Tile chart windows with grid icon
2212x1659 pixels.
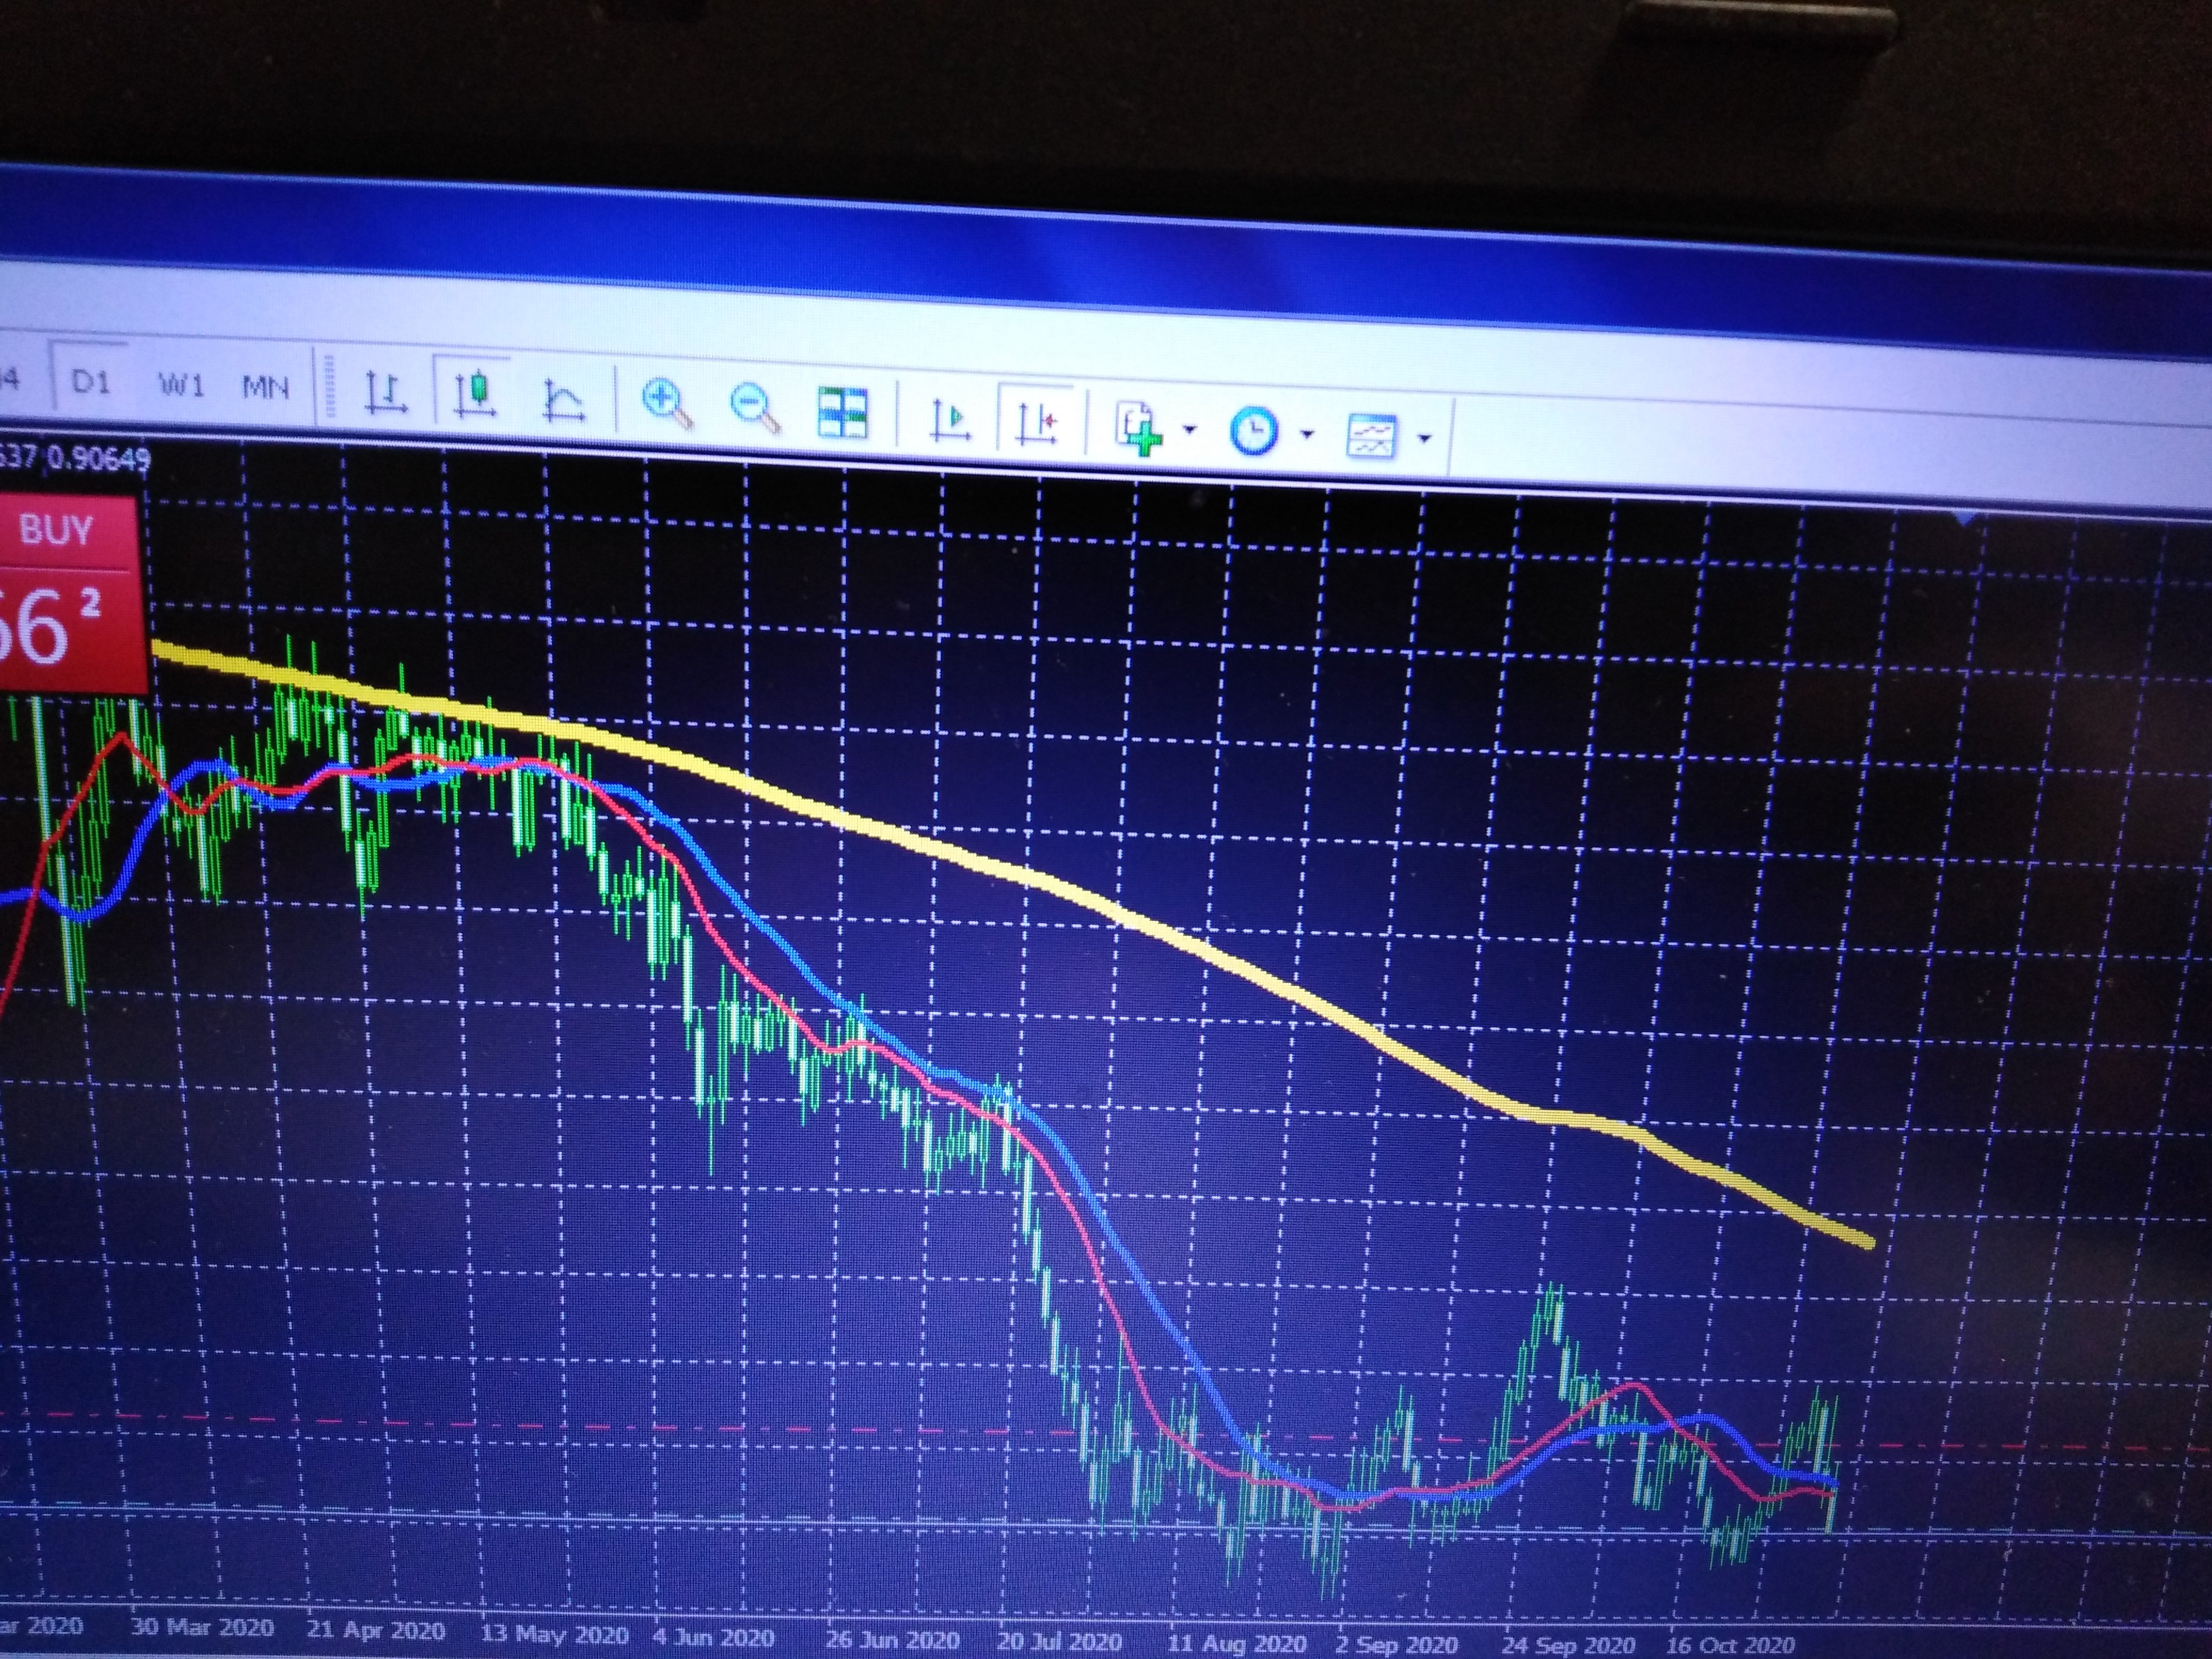click(x=843, y=413)
